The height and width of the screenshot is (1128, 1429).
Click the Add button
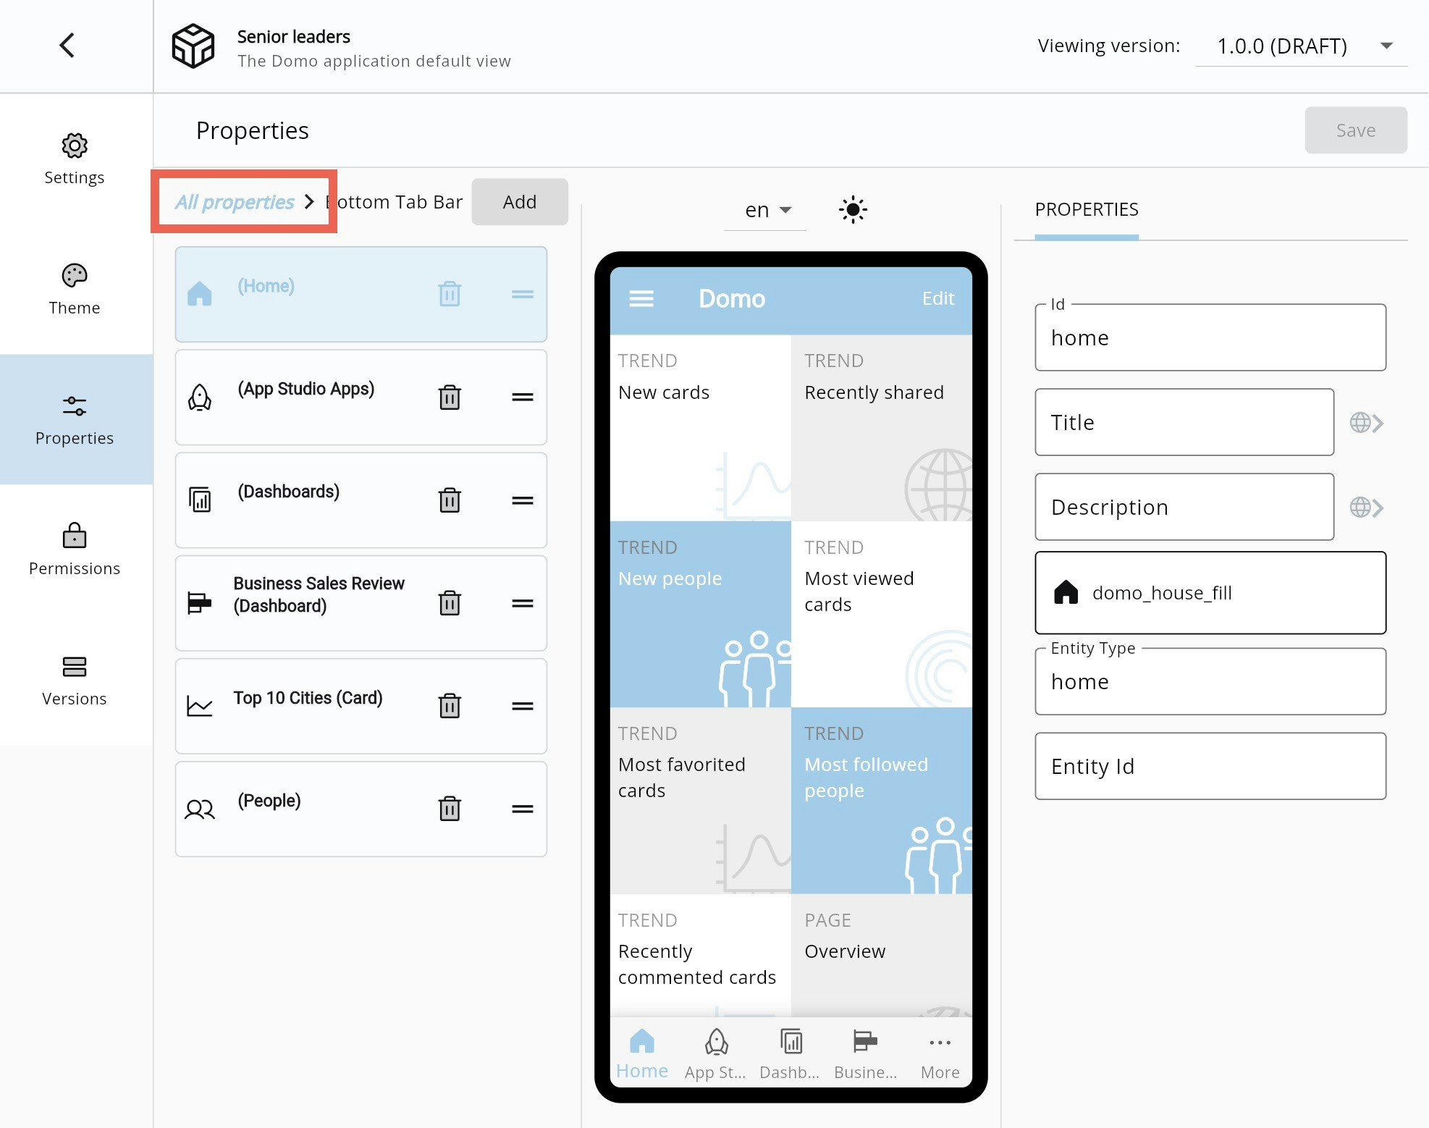(519, 202)
